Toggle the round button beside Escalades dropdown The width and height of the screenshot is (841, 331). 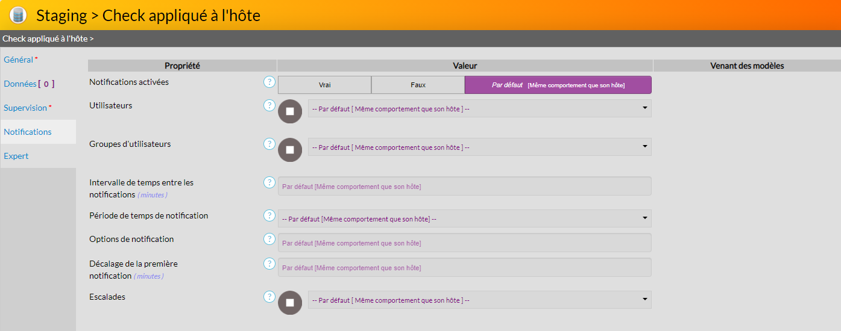coord(290,303)
